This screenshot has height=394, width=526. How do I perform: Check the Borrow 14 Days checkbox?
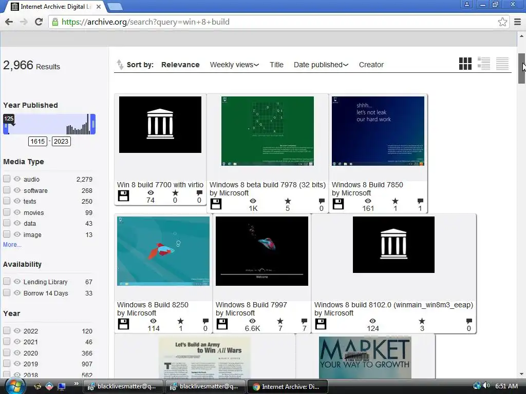7,292
